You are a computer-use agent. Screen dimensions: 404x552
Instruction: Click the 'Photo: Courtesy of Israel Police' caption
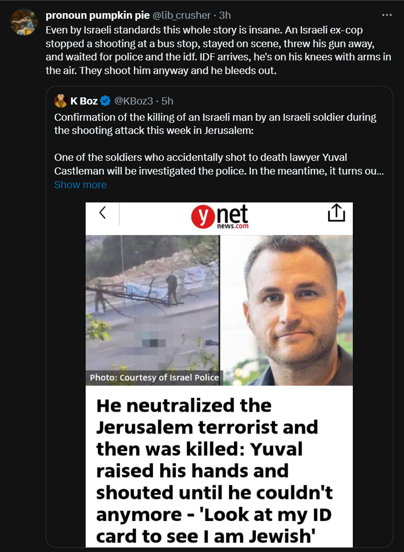[x=155, y=377]
